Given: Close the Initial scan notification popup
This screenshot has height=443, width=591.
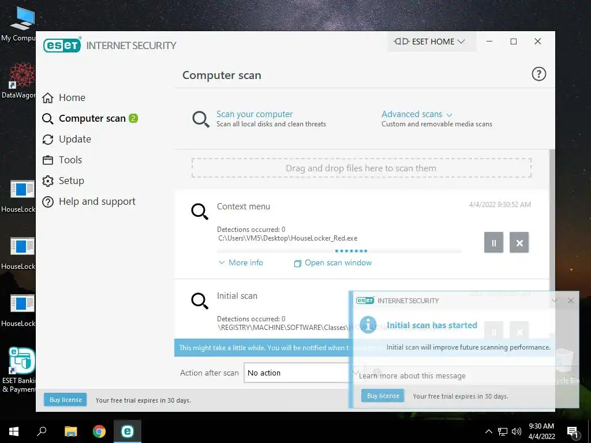Looking at the screenshot, I should [571, 300].
